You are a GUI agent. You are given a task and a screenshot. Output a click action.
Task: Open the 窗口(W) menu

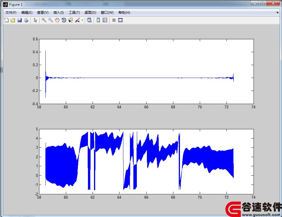(x=107, y=13)
